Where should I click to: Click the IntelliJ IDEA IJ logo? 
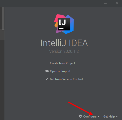[64, 24]
